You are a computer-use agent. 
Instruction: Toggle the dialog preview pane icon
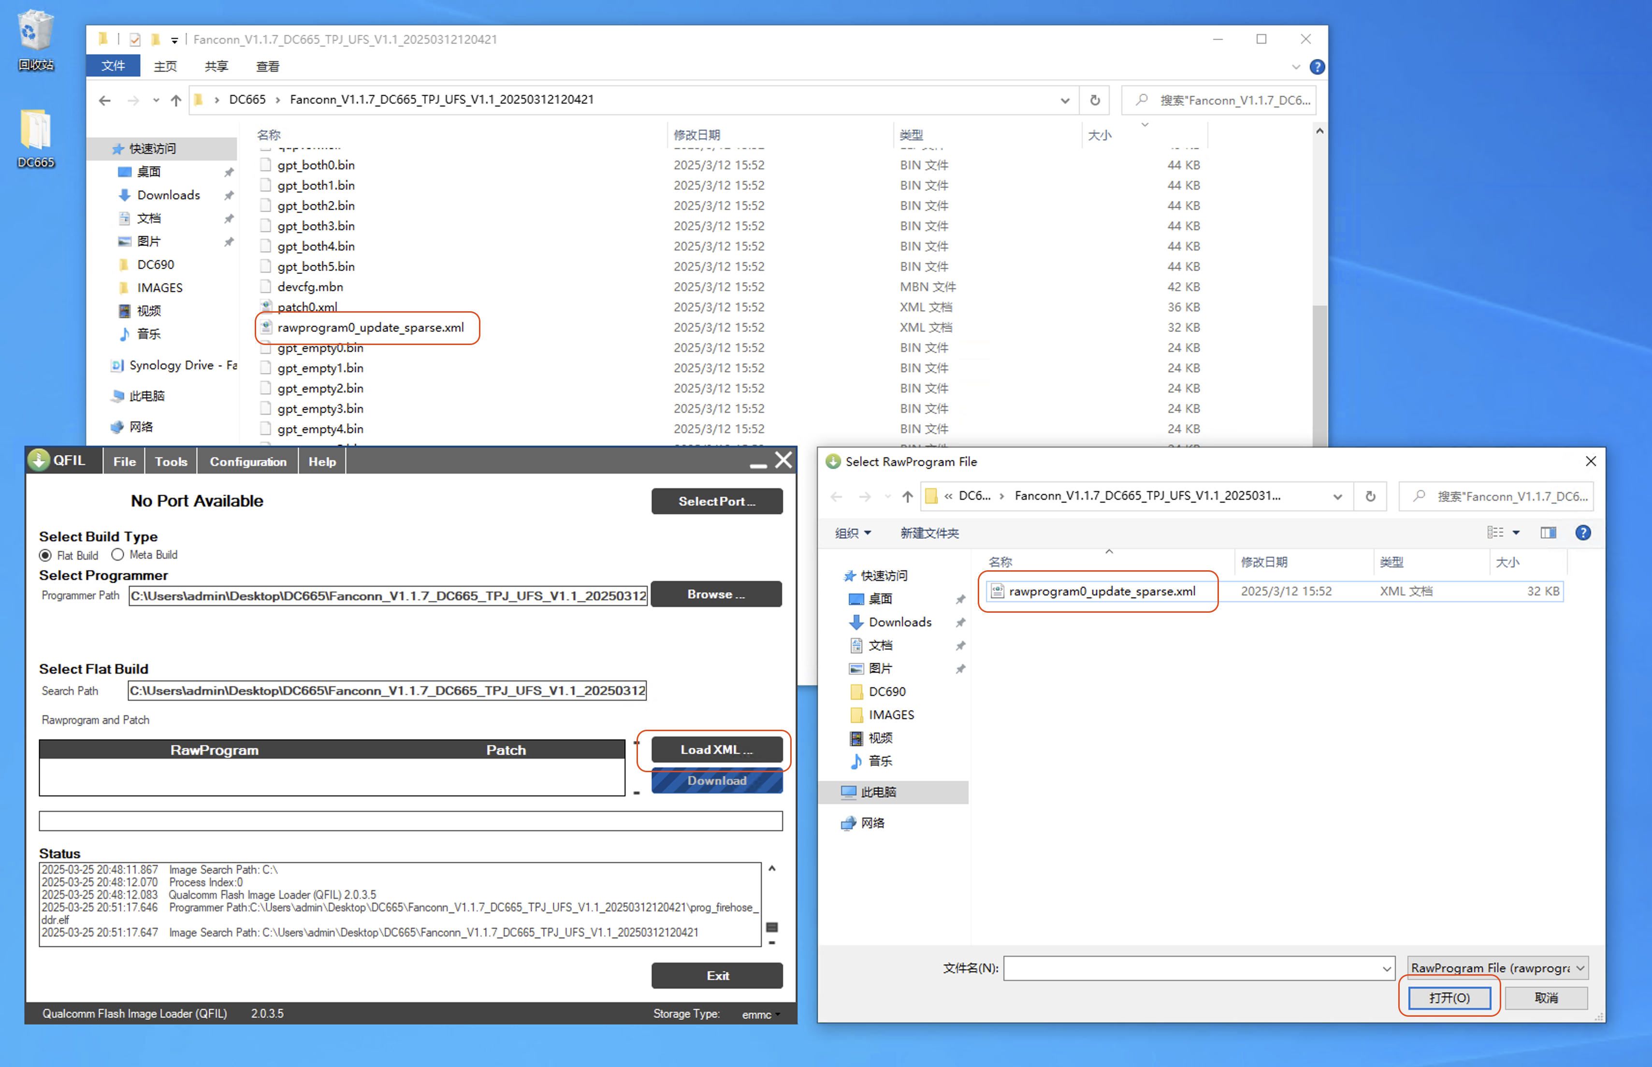click(1548, 533)
